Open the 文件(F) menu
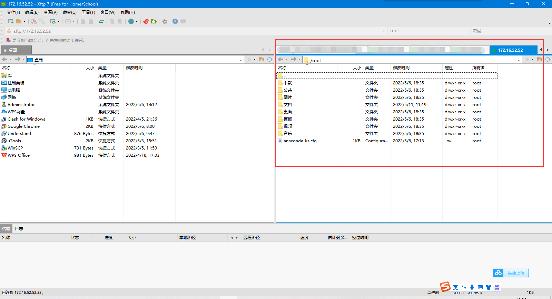This screenshot has width=552, height=299. pyautogui.click(x=13, y=12)
